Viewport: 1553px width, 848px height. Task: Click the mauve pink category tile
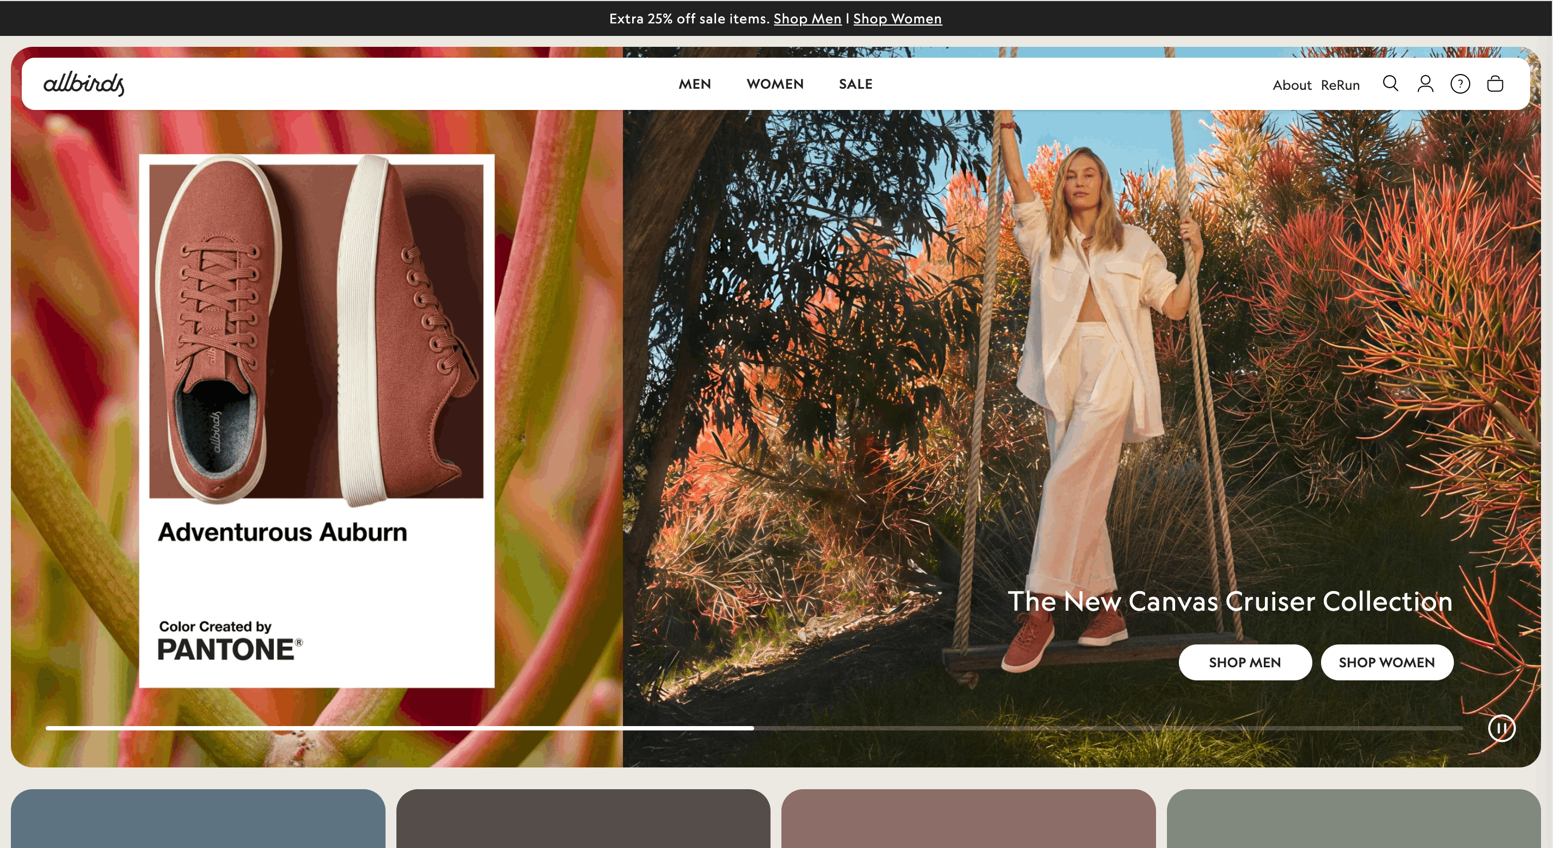tap(968, 819)
